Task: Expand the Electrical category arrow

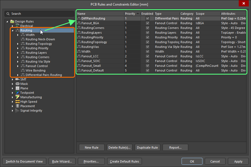Action: click(x=13, y=26)
